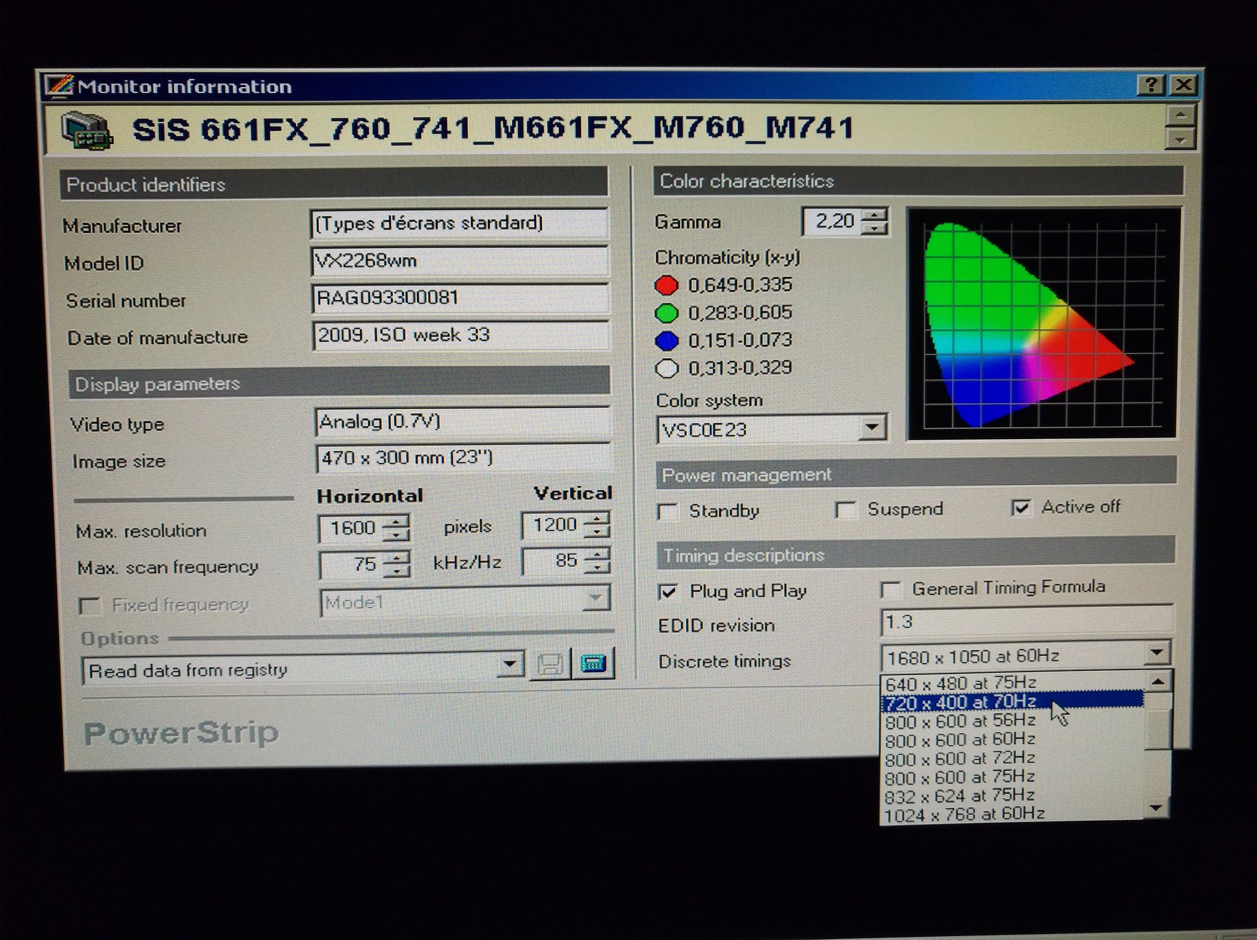Increase the Gamma value with up arrow
The height and width of the screenshot is (940, 1257).
point(874,215)
